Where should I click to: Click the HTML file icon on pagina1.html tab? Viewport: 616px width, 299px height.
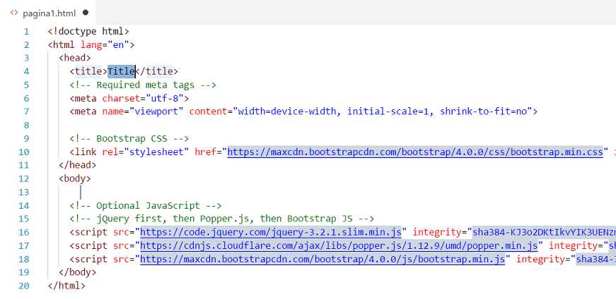(14, 13)
